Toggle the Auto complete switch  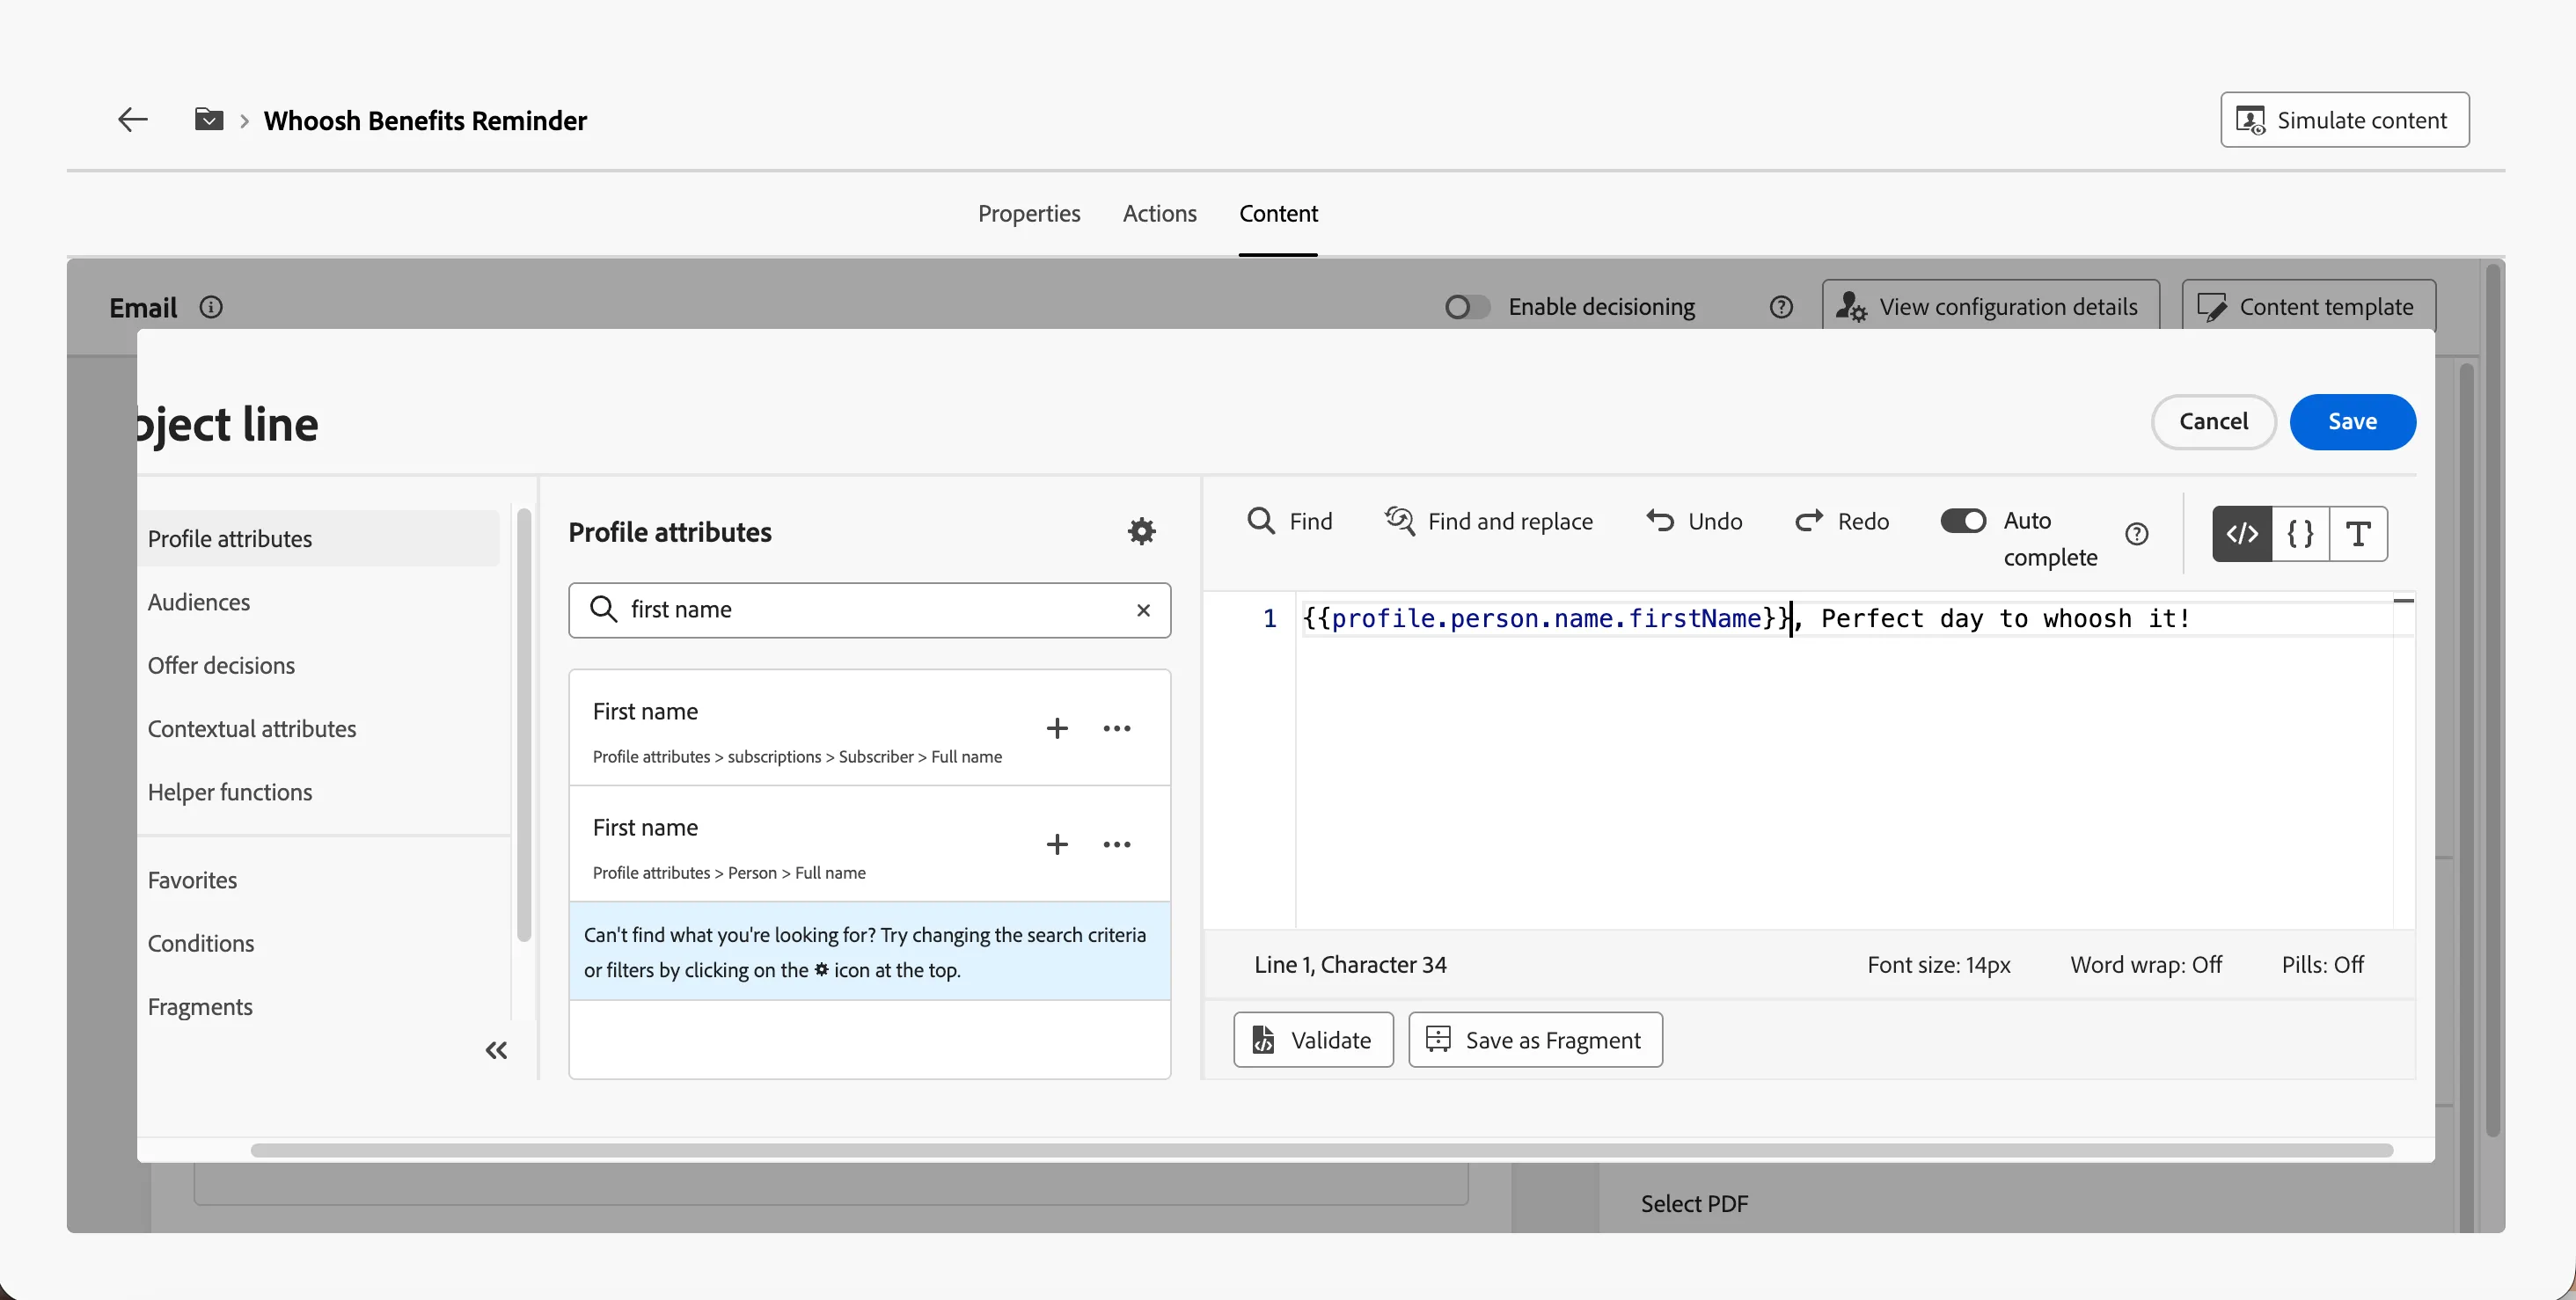[1963, 521]
